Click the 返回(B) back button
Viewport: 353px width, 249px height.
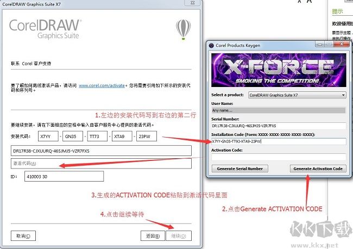(x=153, y=236)
